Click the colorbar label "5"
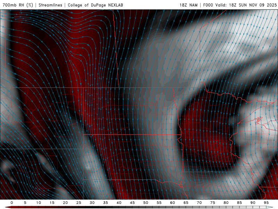 (25, 203)
